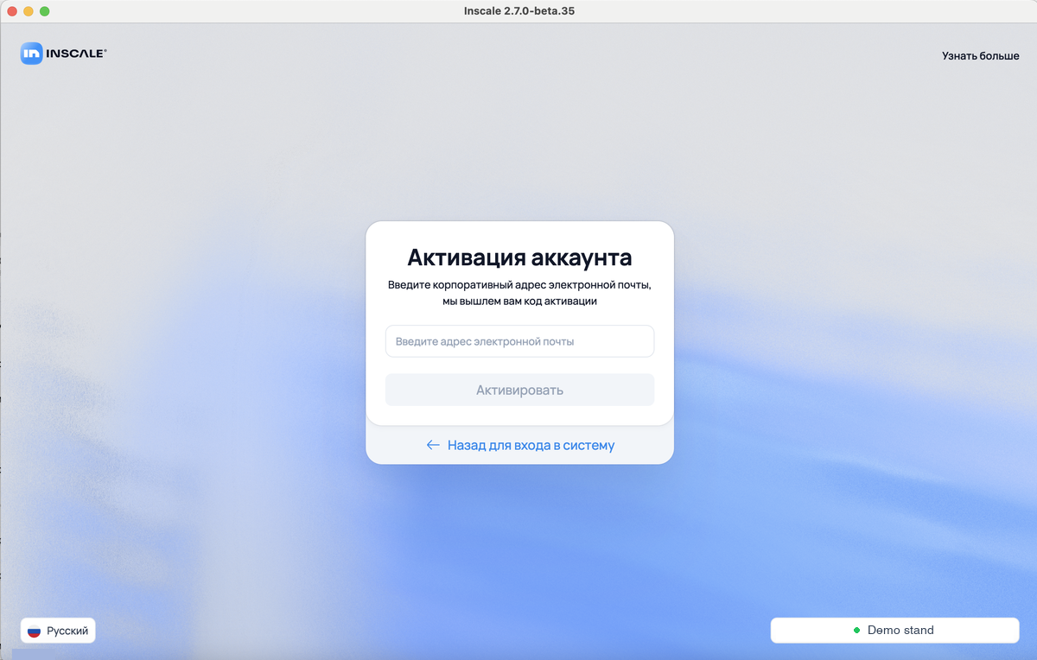Click the Inscale logo icon
The height and width of the screenshot is (660, 1037).
point(32,54)
